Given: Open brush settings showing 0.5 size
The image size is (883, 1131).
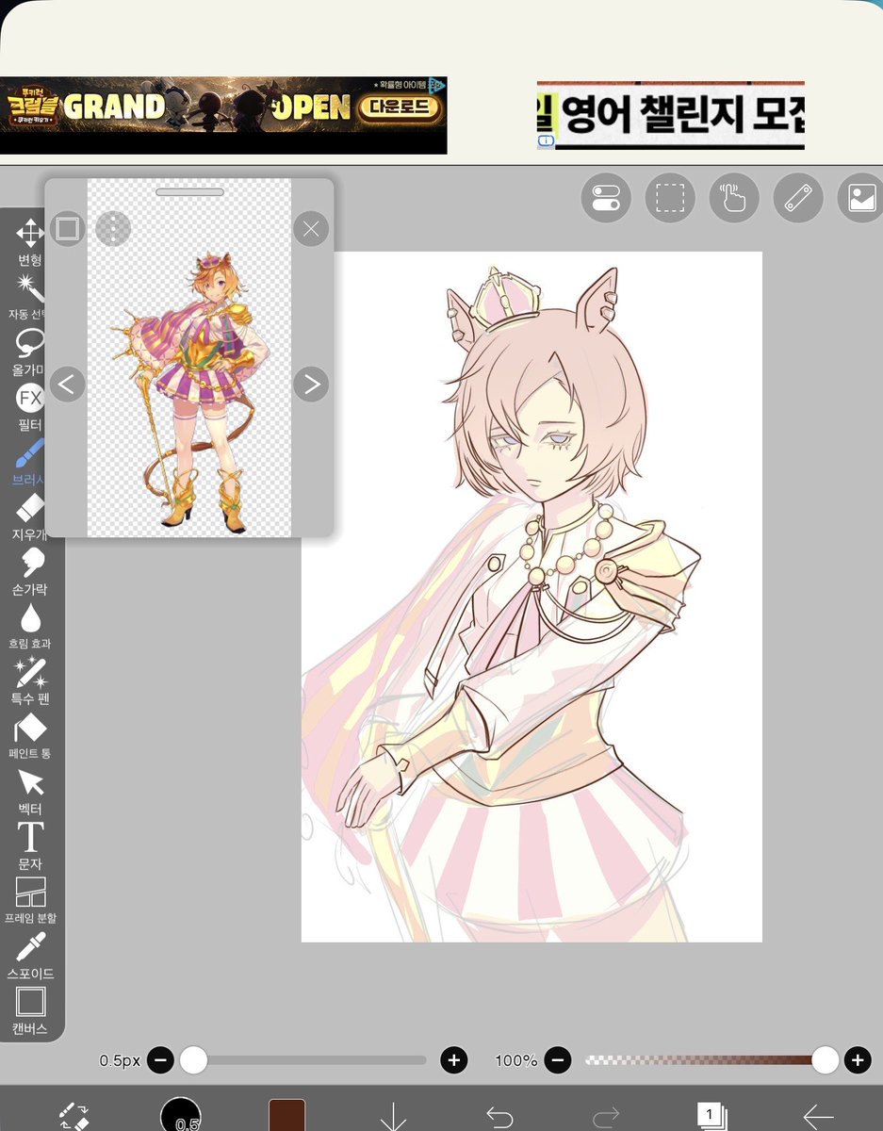Looking at the screenshot, I should click(181, 1115).
